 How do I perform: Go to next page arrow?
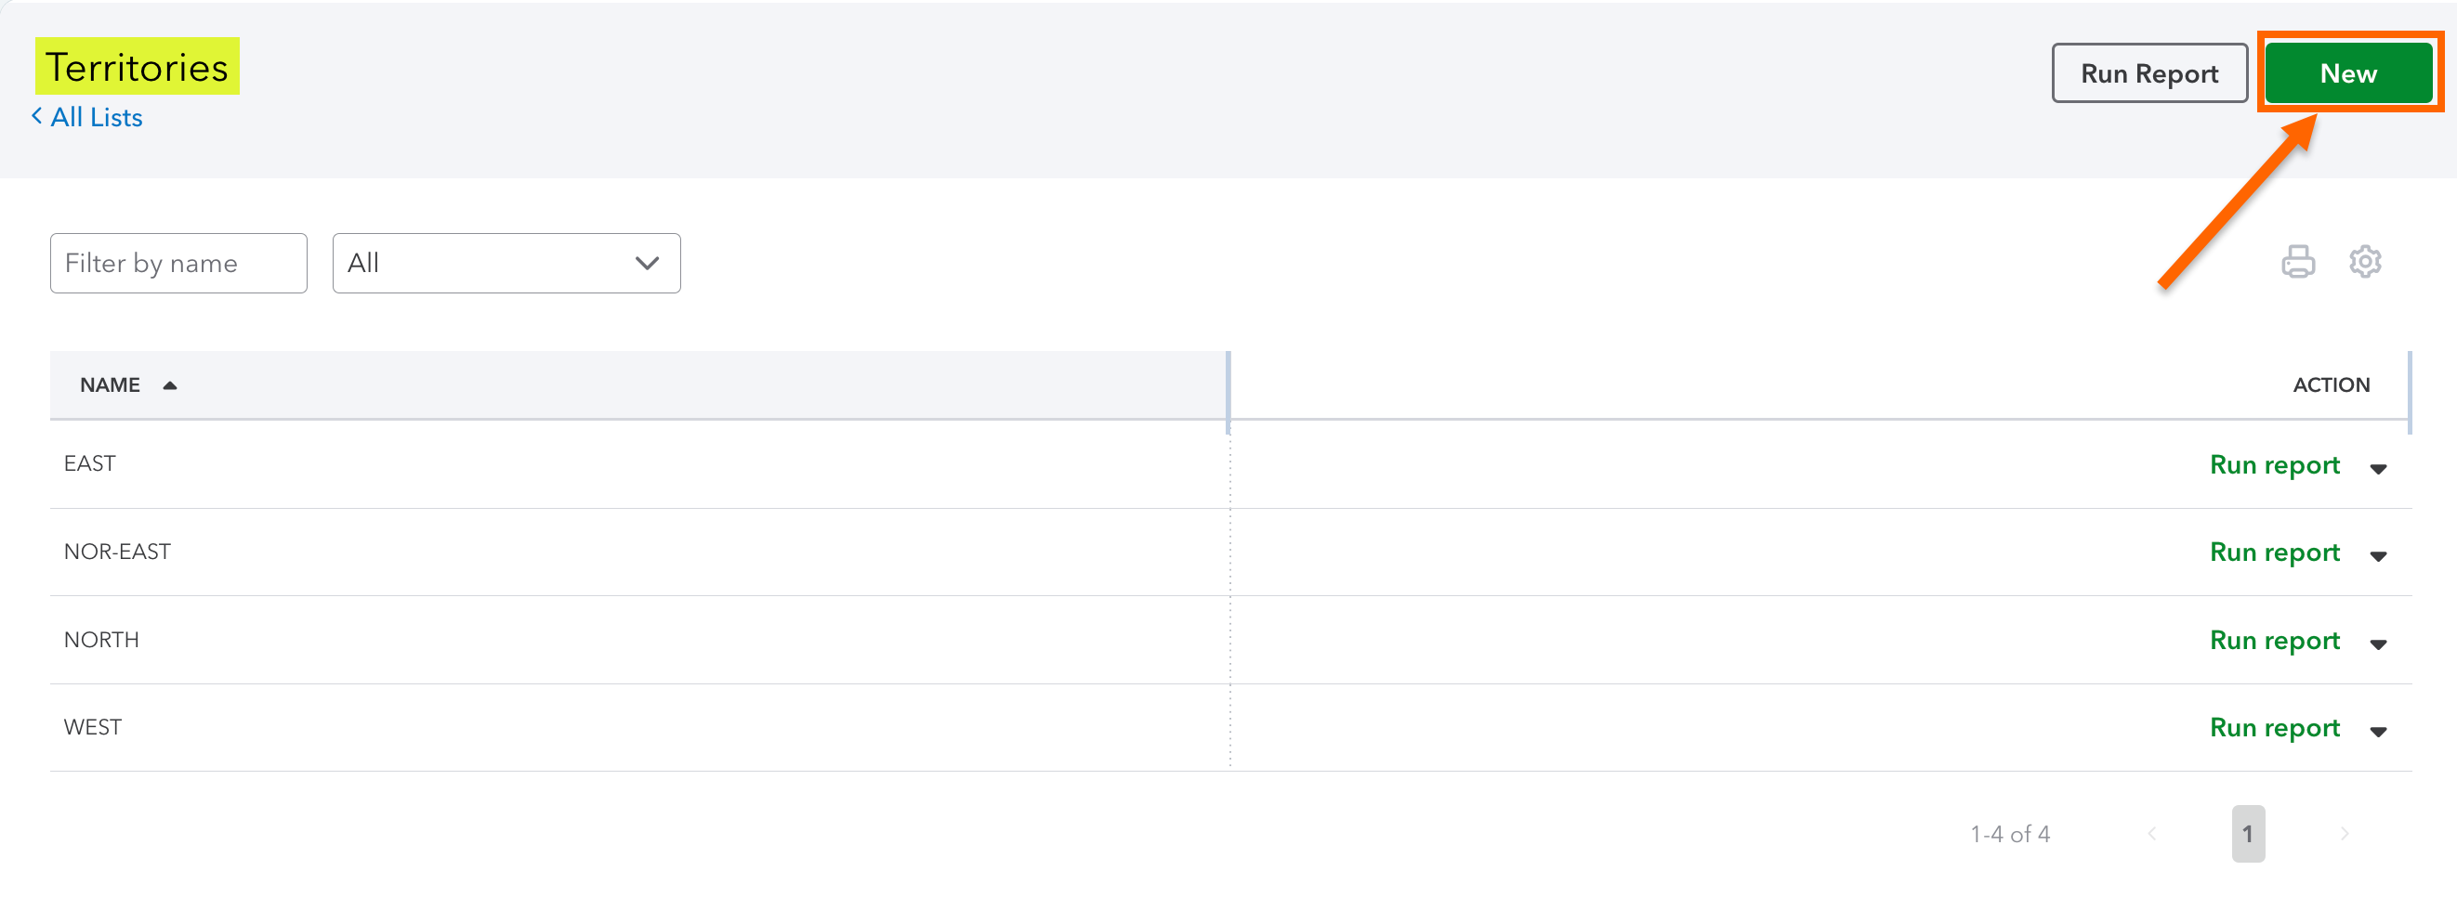pyautogui.click(x=2344, y=834)
